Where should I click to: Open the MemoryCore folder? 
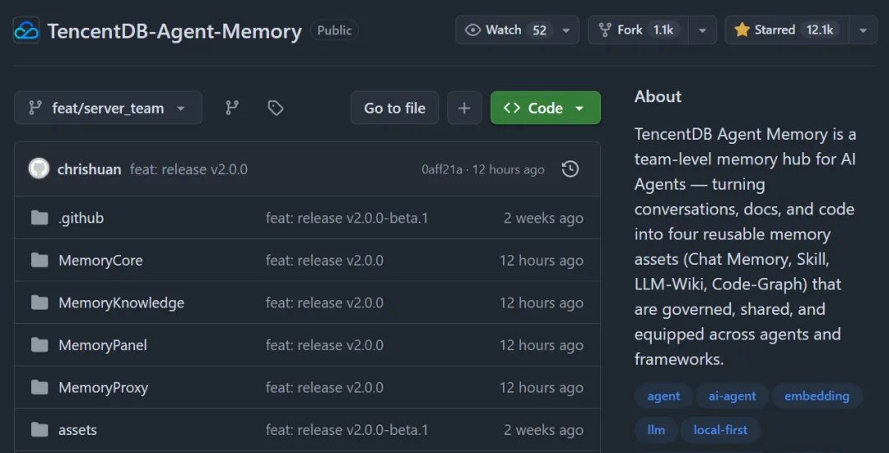(100, 261)
